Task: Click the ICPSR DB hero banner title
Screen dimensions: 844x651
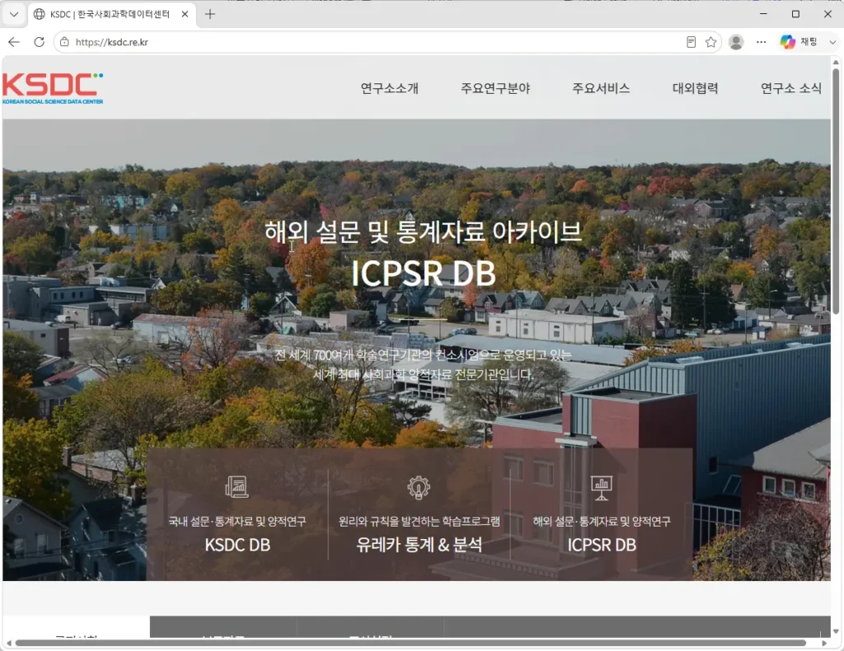Action: [x=424, y=274]
